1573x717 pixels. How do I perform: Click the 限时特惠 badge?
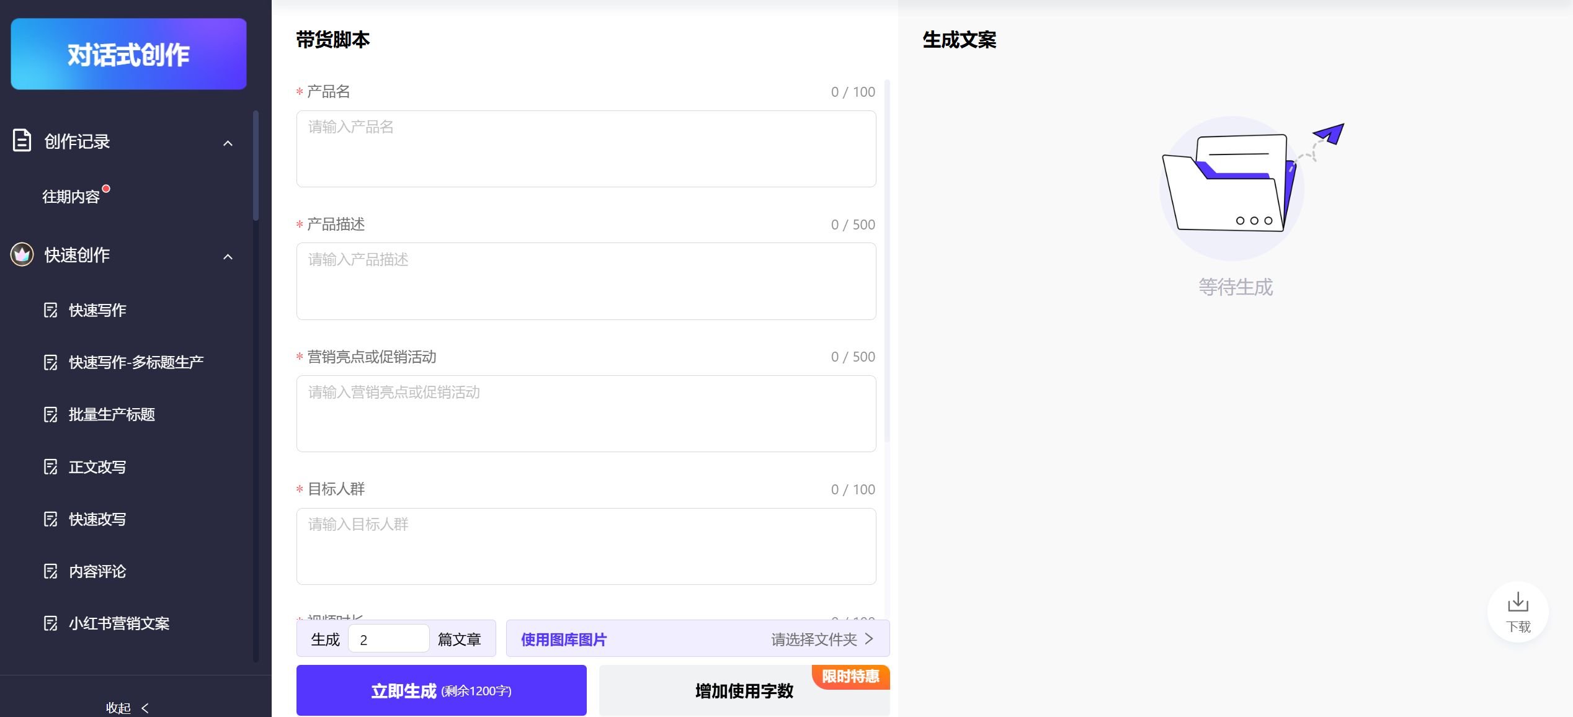coord(851,677)
